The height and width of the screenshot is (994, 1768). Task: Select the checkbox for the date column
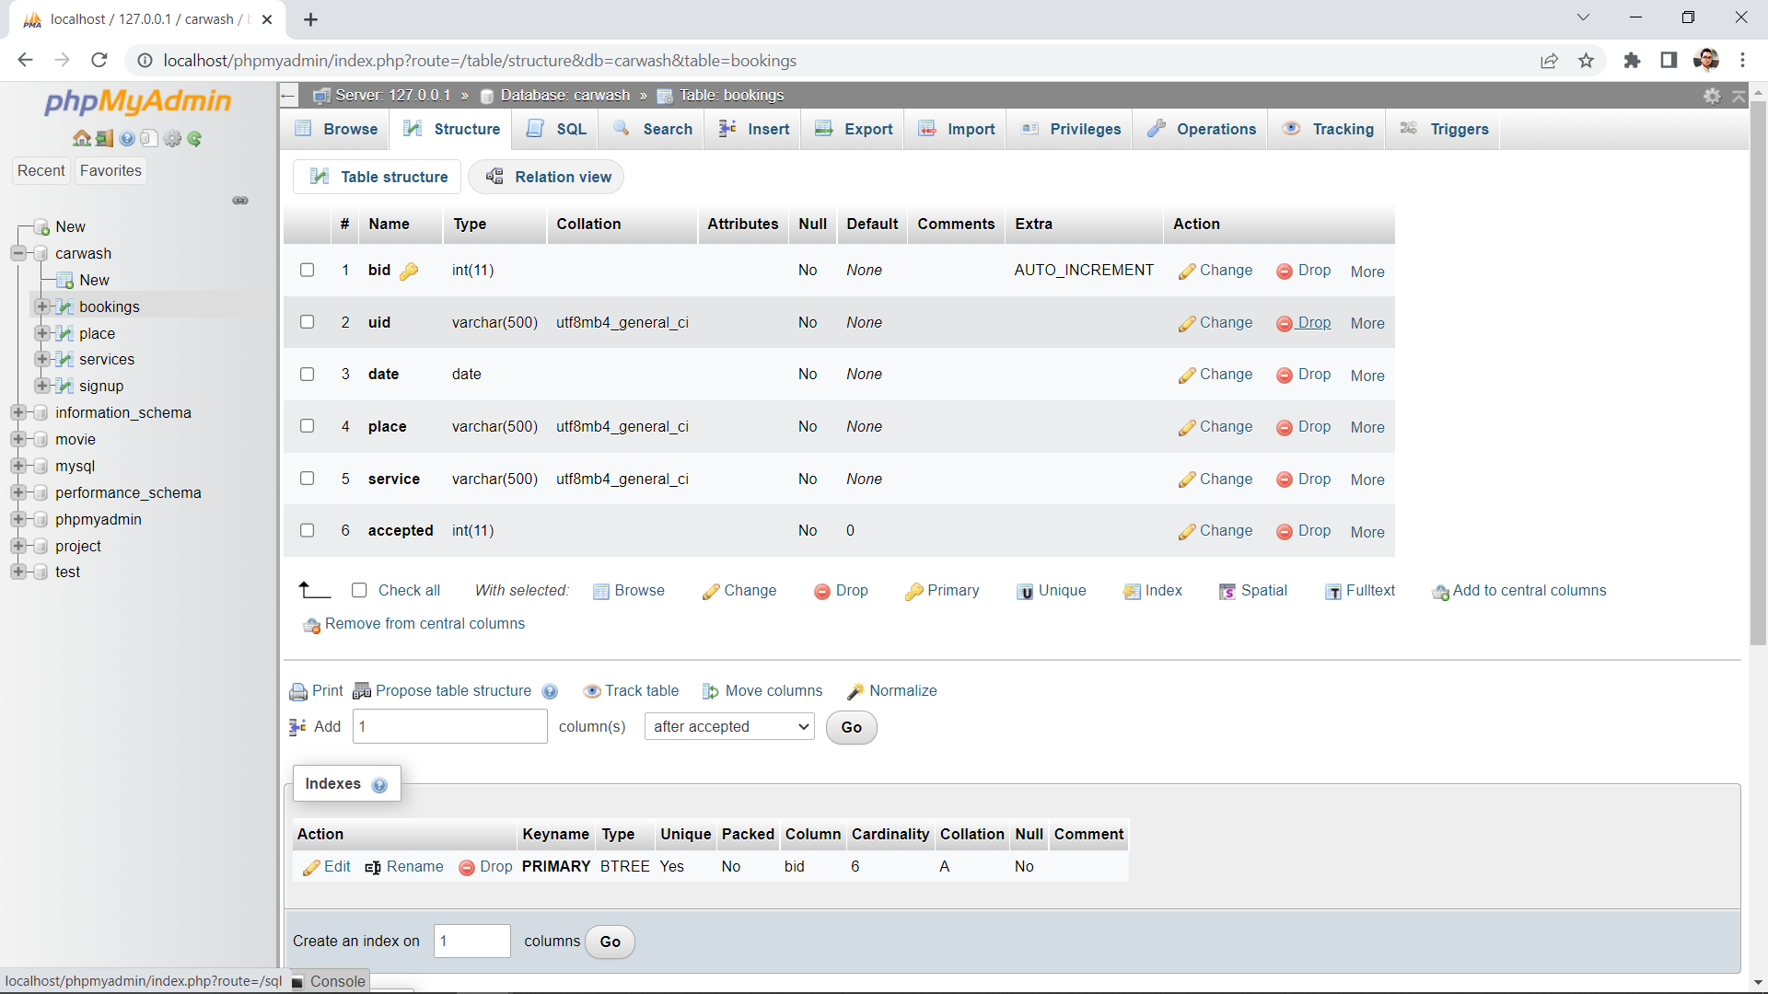pos(307,374)
